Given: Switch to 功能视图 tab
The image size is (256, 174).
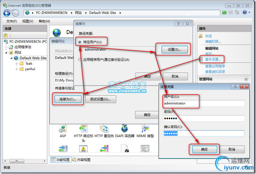Looking at the screenshot, I should [61, 160].
